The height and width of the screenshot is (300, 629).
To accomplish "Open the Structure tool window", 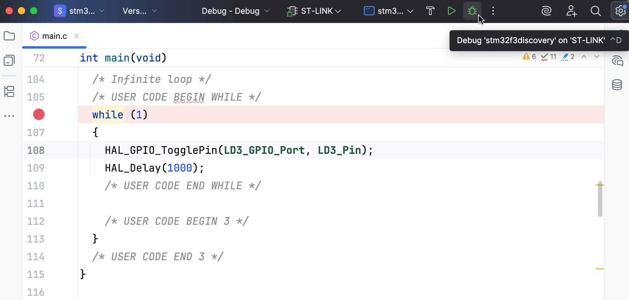I will tap(9, 91).
